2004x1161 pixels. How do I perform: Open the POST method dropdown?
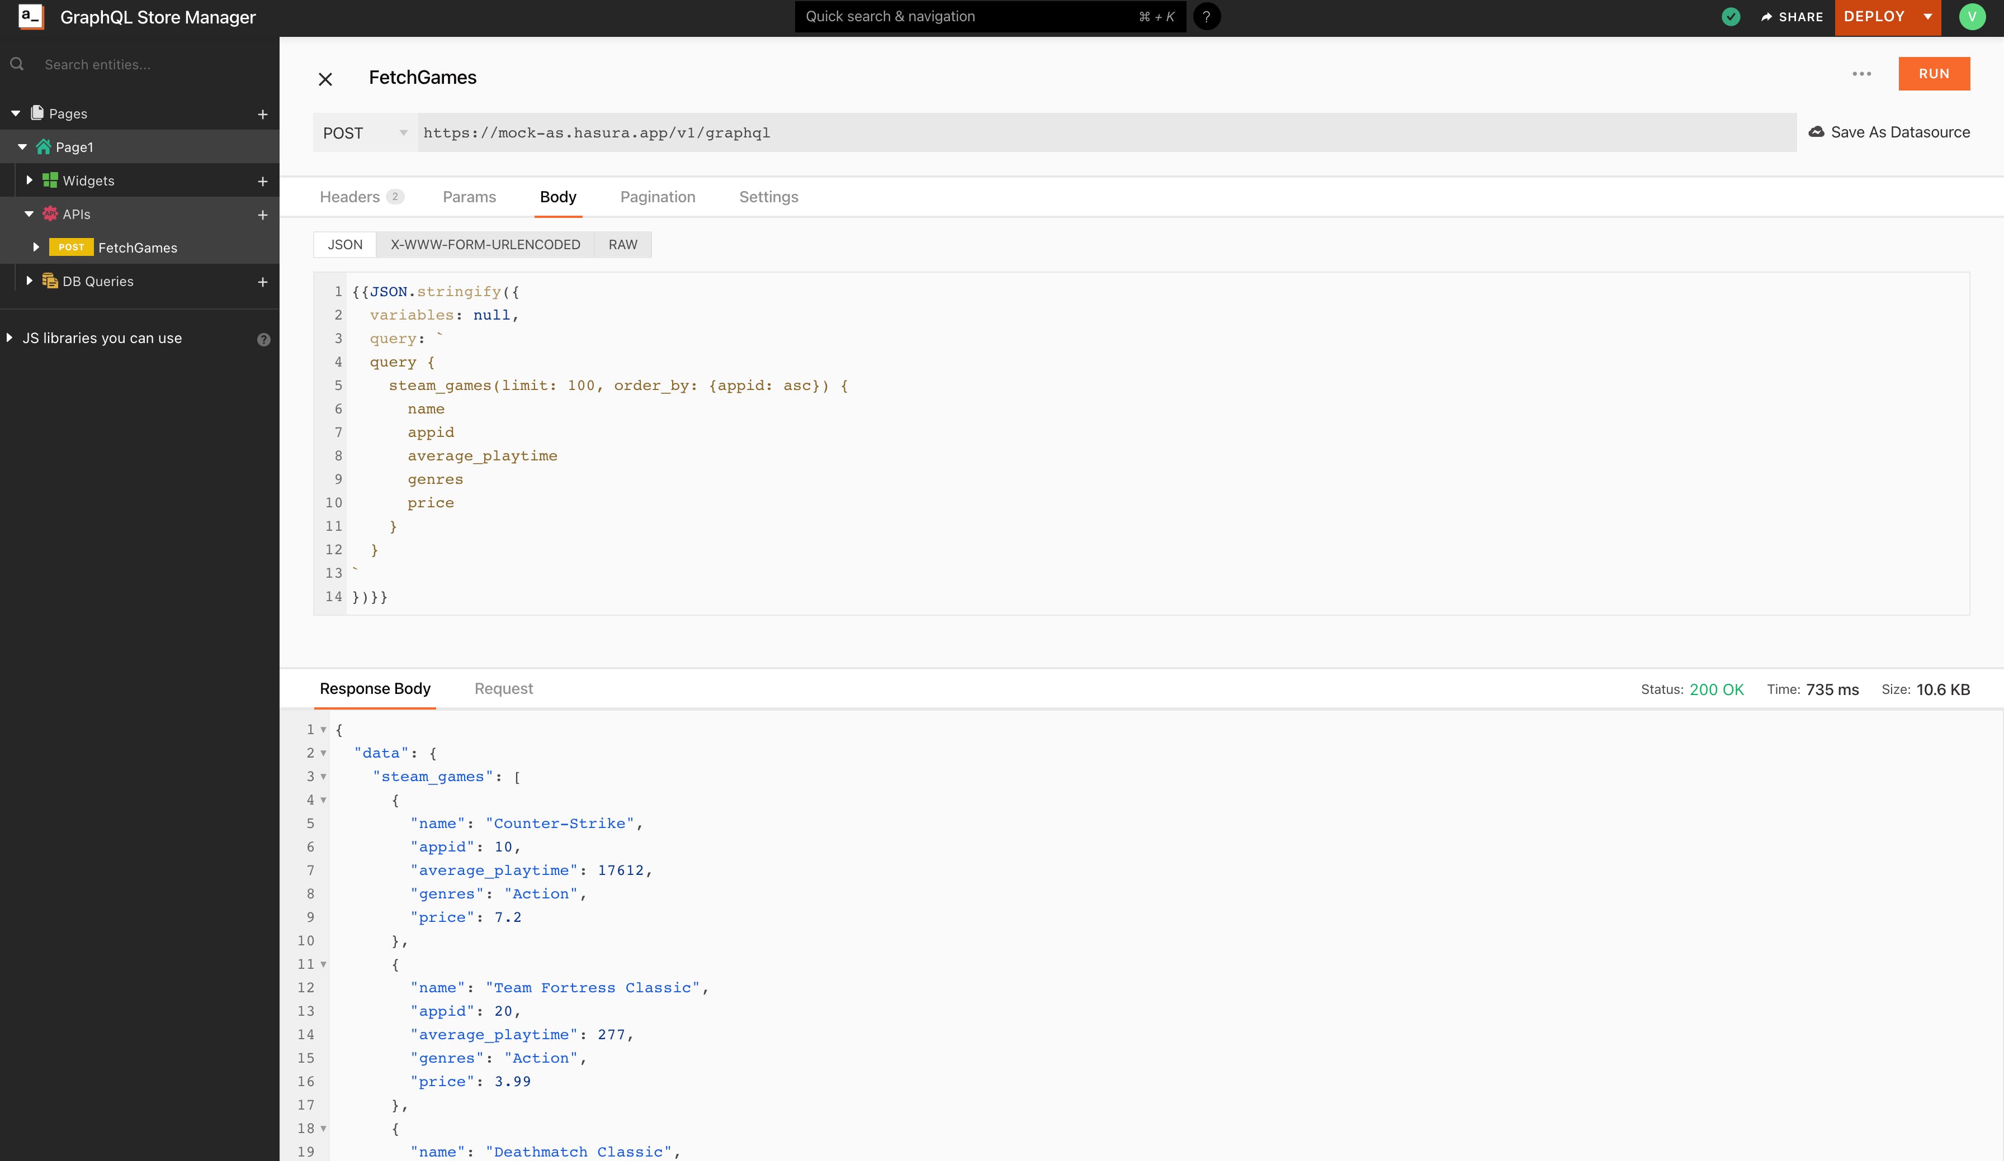[x=365, y=133]
